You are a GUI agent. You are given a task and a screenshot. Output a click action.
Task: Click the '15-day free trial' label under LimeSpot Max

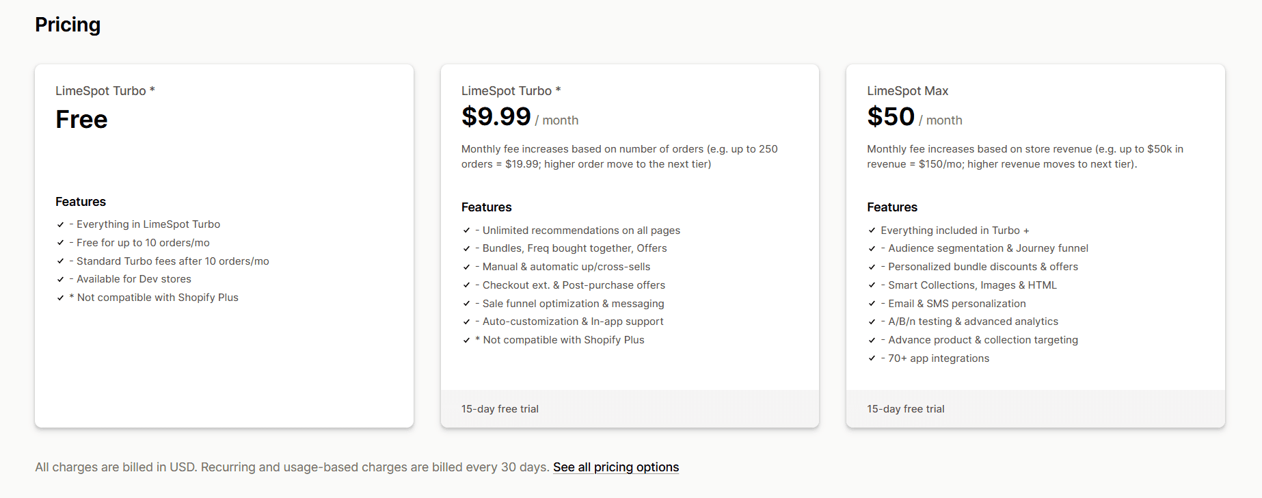click(x=905, y=409)
